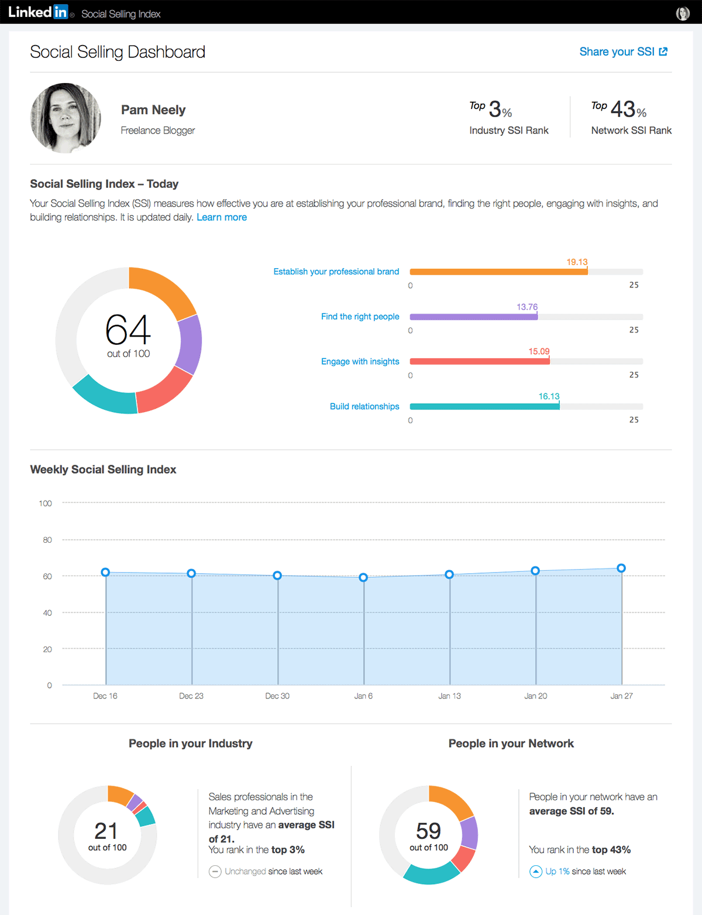Open Find the right people link

click(x=360, y=317)
